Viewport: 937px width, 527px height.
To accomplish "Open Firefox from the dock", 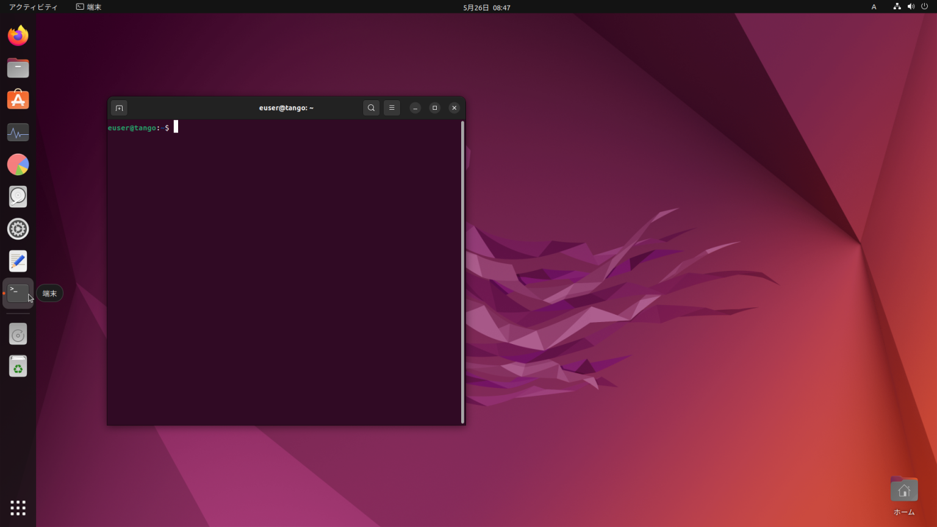I will tap(18, 35).
